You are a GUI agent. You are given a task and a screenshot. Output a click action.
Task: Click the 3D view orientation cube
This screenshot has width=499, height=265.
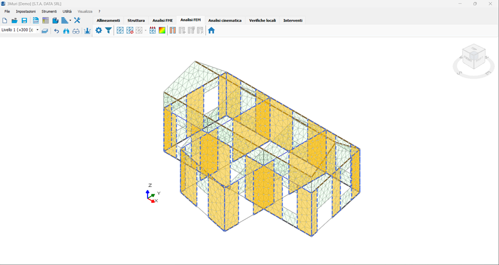tap(473, 57)
